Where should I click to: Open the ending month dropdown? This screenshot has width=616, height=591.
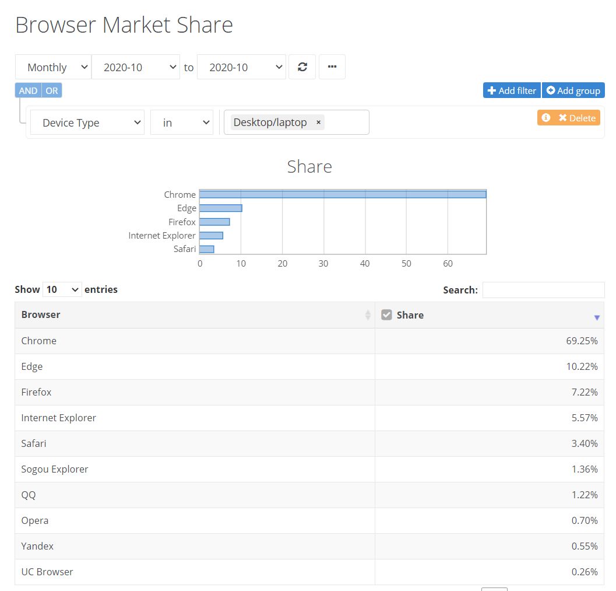click(x=241, y=67)
